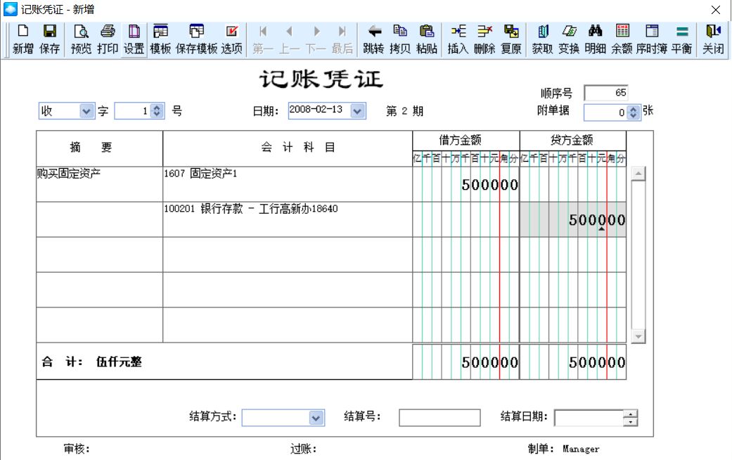Paste entry with 粘贴 icon

[427, 39]
